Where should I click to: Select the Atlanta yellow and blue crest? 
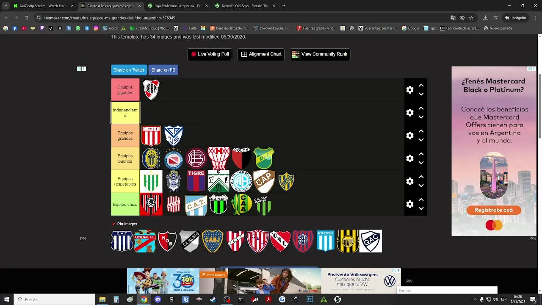[286, 181]
